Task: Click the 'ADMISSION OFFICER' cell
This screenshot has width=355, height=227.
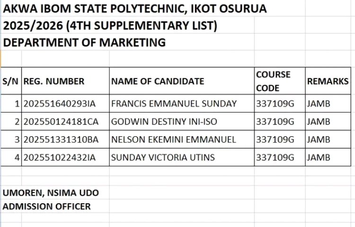Action: coord(46,207)
